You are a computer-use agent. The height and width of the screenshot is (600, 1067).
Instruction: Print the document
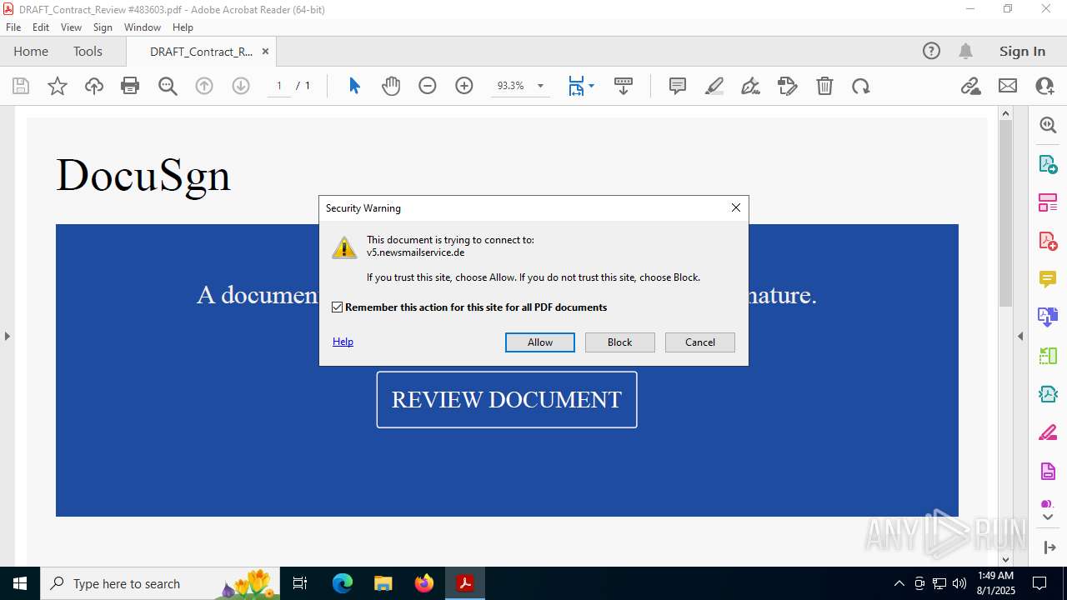(x=130, y=86)
